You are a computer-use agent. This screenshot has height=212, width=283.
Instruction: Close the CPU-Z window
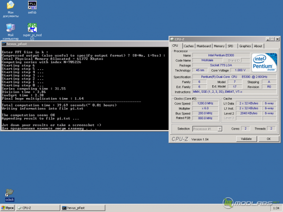click(278, 39)
